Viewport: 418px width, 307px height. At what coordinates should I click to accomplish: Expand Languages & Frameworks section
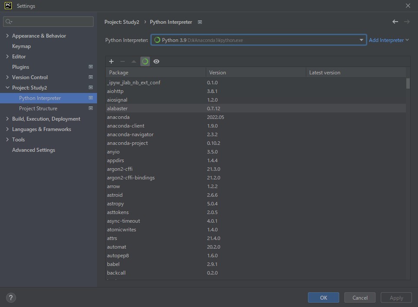click(7, 129)
